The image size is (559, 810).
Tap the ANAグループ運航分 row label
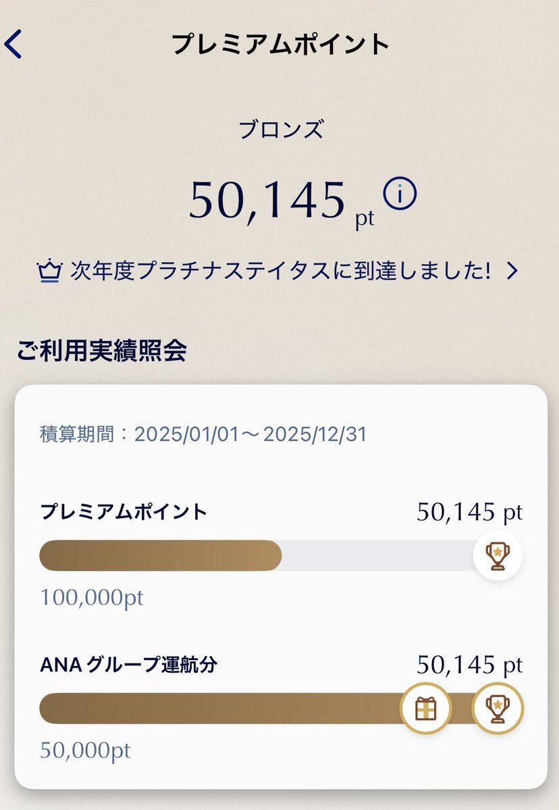pos(128,665)
